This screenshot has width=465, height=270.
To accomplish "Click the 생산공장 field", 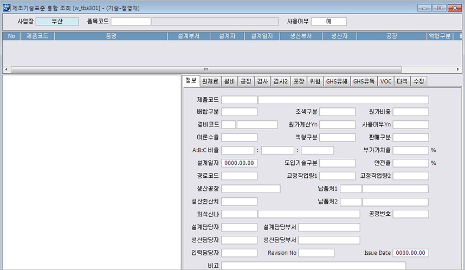I will (x=251, y=189).
